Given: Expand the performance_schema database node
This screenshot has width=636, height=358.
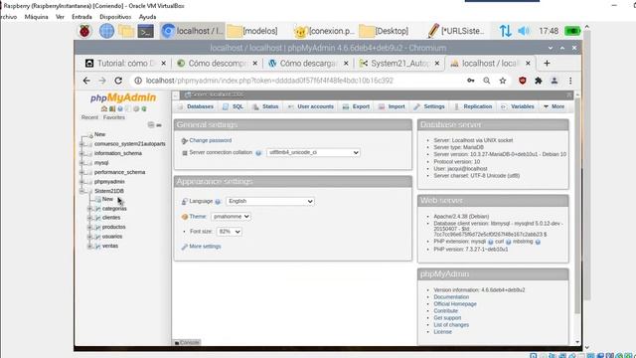Looking at the screenshot, I should (81, 172).
